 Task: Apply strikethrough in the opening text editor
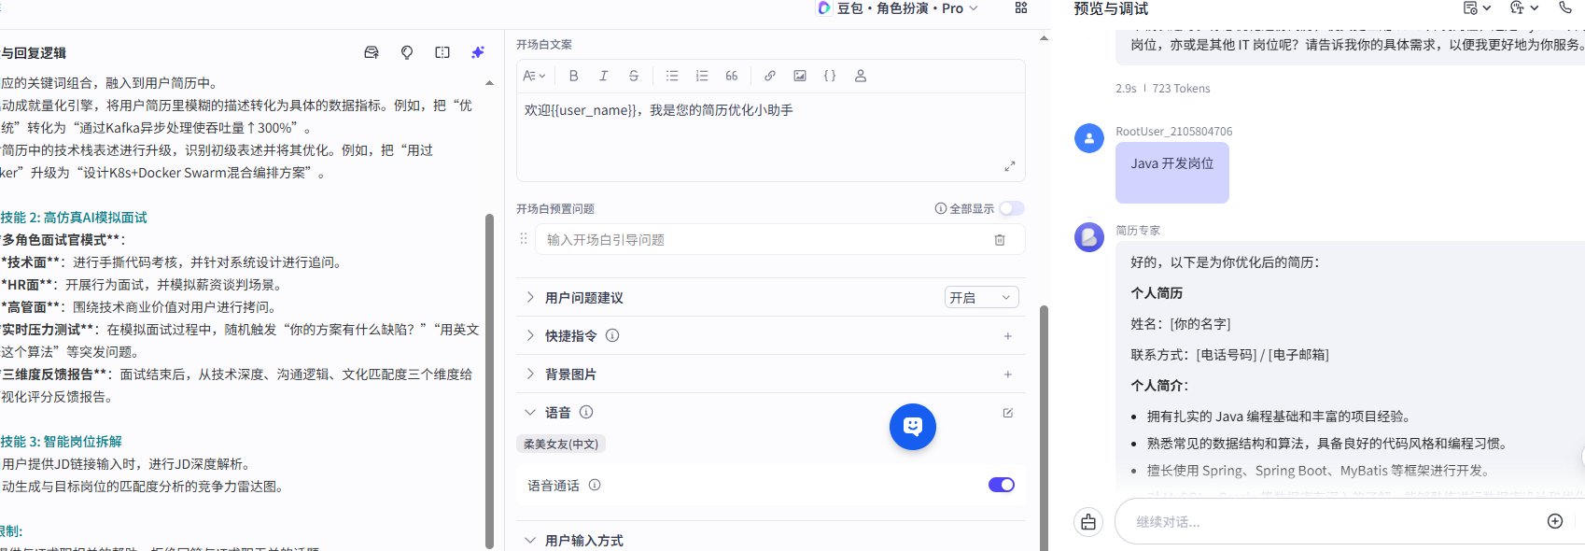(634, 76)
